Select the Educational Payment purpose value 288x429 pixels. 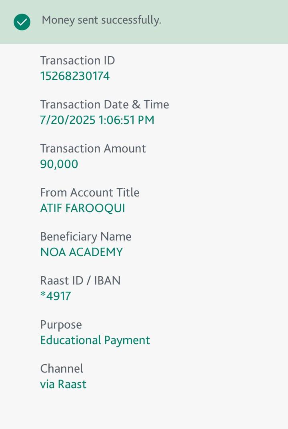(95, 340)
